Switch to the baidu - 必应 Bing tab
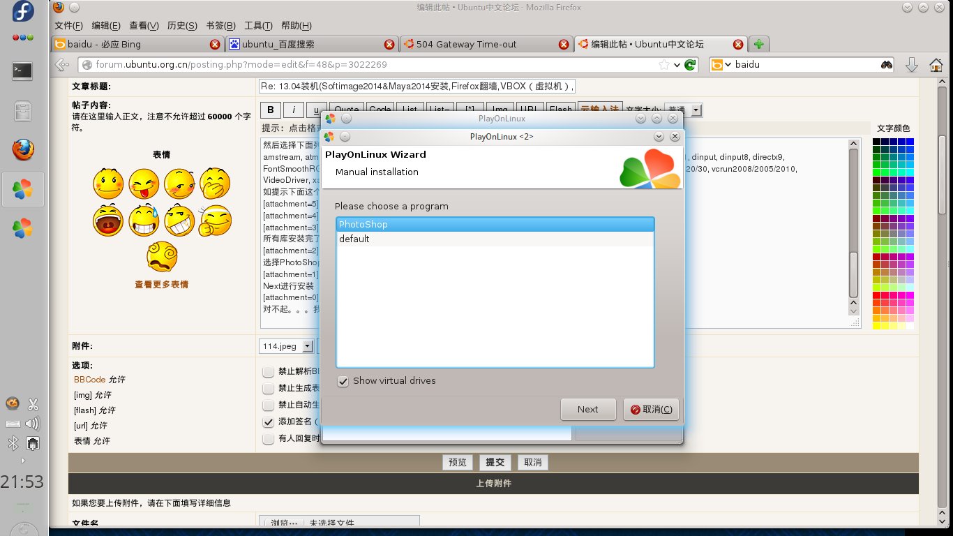The image size is (953, 536). pyautogui.click(x=137, y=44)
